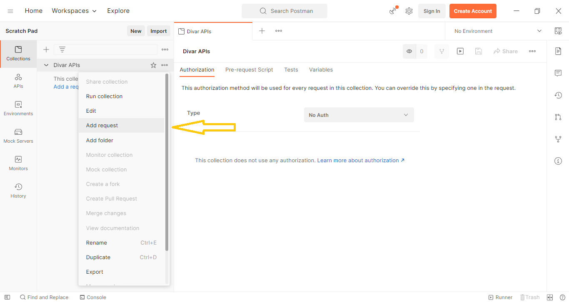Click the Search Postman field
This screenshot has width=569, height=302.
click(x=284, y=11)
